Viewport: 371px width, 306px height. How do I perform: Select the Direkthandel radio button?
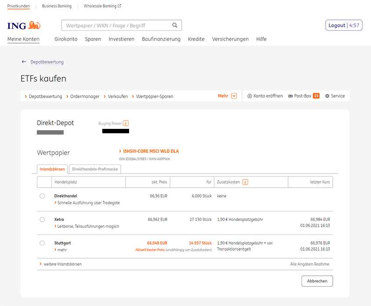point(42,196)
